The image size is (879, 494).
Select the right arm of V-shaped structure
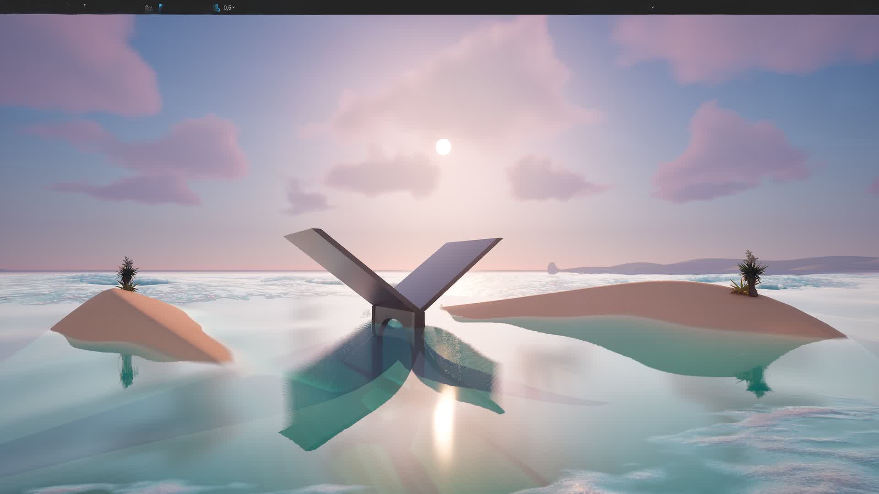point(449,265)
